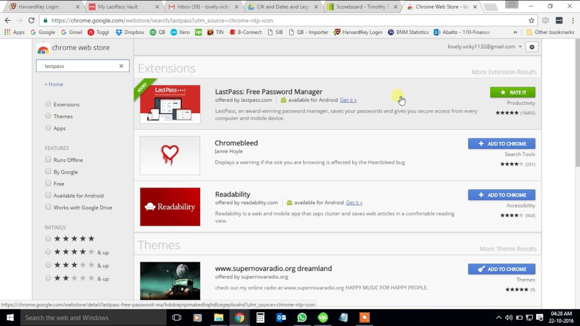Viewport: 580px width, 326px height.
Task: Switch to the My LastPass Vault tab
Action: pos(124,7)
